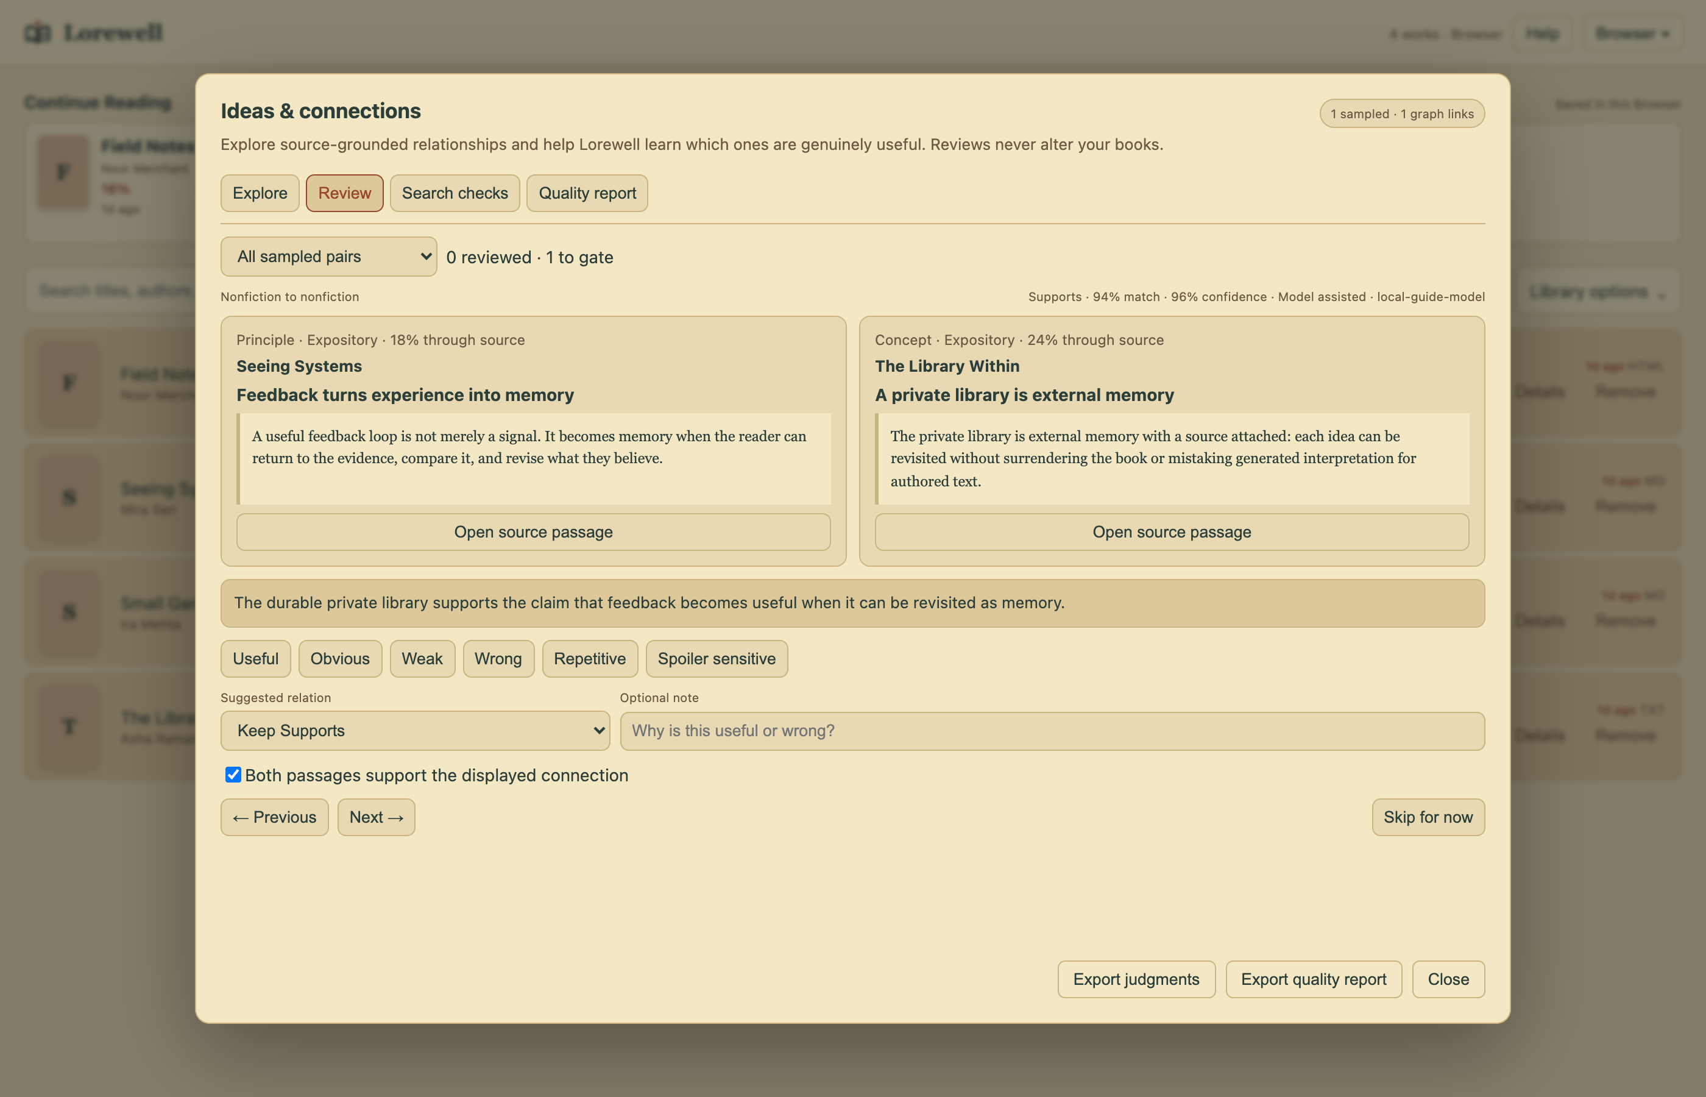Open the 'All sampled pairs' dropdown
The height and width of the screenshot is (1097, 1706).
pos(328,257)
